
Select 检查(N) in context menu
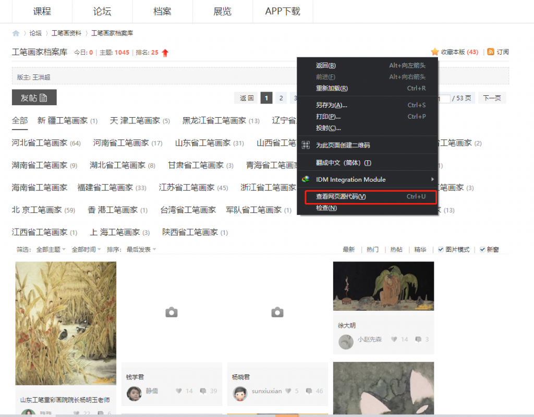367,208
